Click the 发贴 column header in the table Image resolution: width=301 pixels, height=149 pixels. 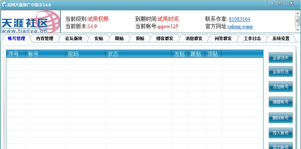(x=180, y=54)
